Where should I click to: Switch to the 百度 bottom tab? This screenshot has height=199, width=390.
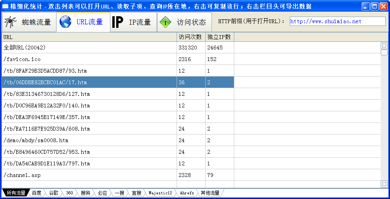[x=37, y=193]
